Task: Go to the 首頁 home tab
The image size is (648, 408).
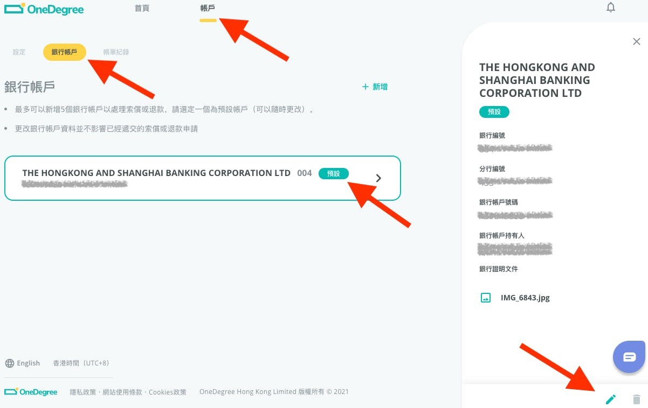Action: [x=142, y=9]
